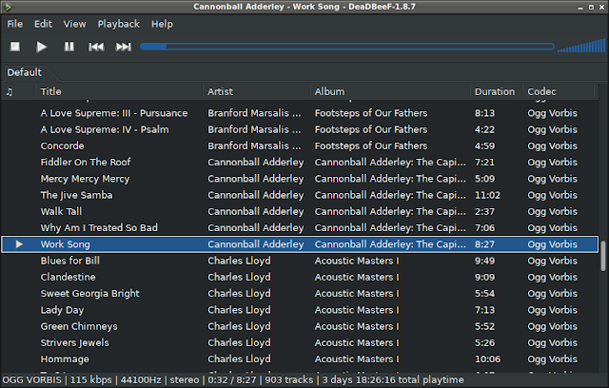The width and height of the screenshot is (609, 388).
Task: Click the Stop playback button
Action: pyautogui.click(x=15, y=47)
